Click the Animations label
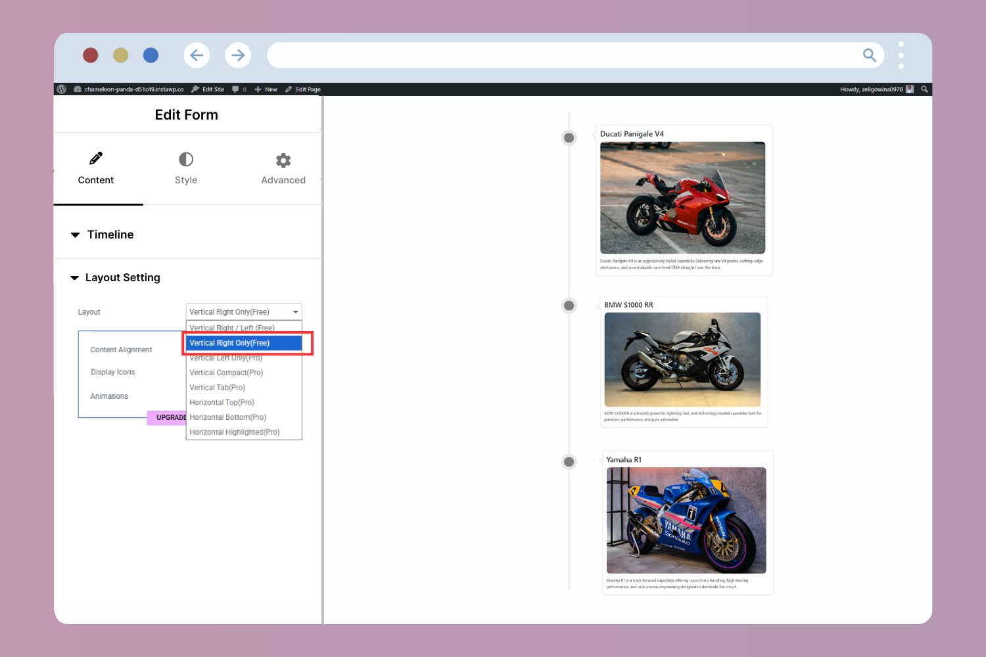 pos(109,396)
